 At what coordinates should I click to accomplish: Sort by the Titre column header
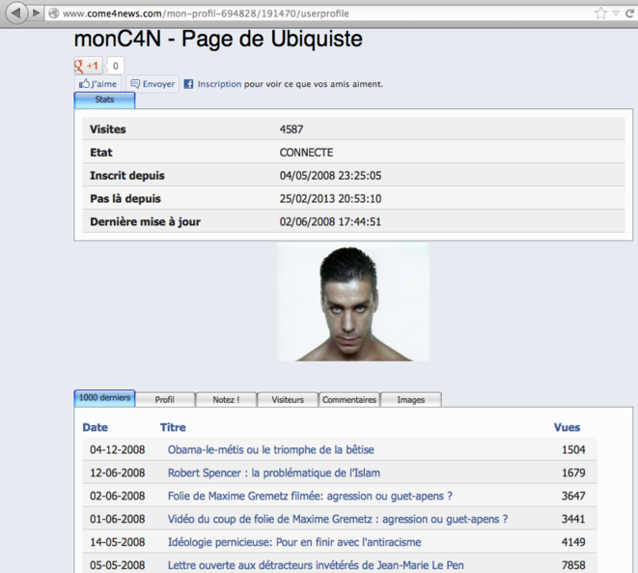(173, 427)
